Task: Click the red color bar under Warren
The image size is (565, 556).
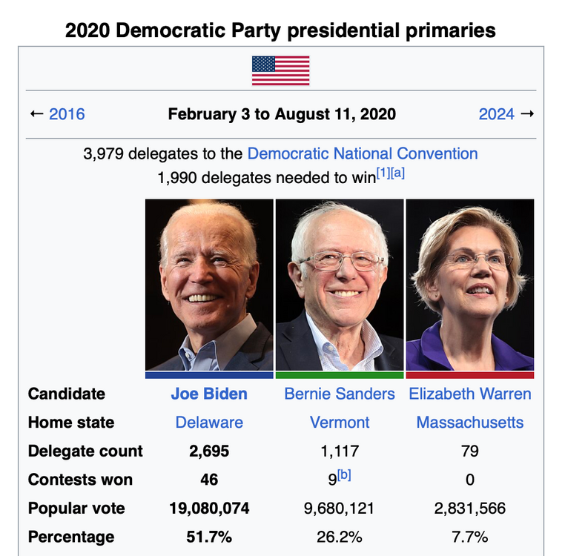Action: 470,375
